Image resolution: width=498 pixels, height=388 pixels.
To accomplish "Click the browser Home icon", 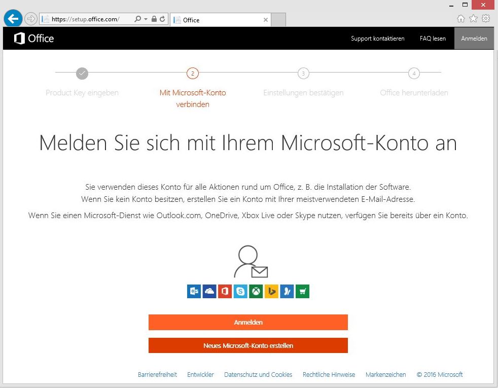I will click(460, 18).
